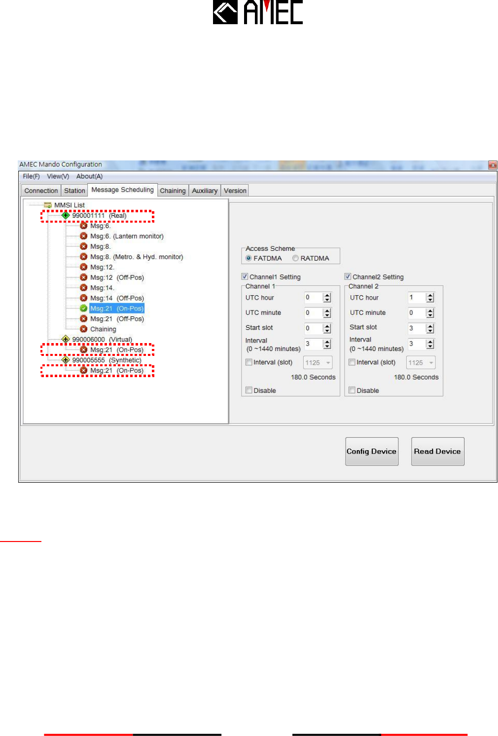The width and height of the screenshot is (498, 736).
Task: Select the Msg:14. tree row
Action: pyautogui.click(x=102, y=288)
